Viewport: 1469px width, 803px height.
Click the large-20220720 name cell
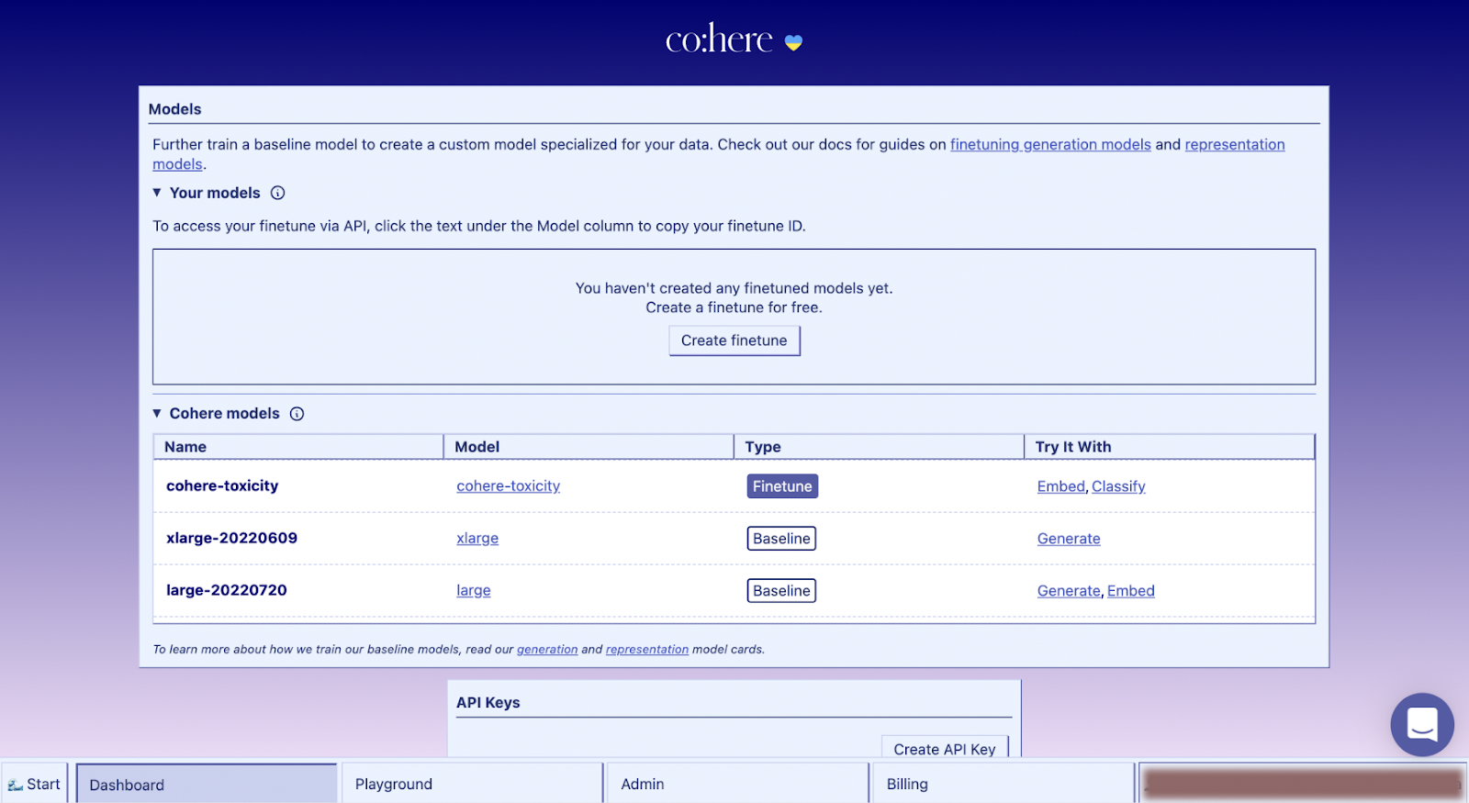[x=227, y=591]
